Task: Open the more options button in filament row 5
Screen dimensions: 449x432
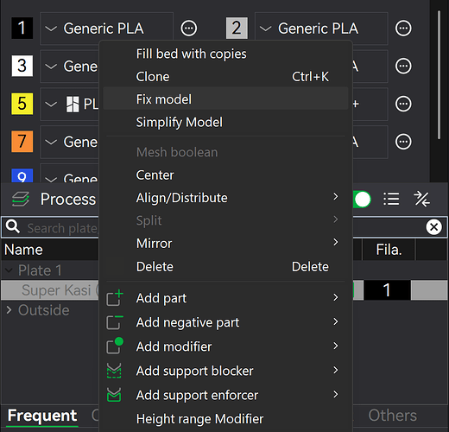Action: (403, 104)
